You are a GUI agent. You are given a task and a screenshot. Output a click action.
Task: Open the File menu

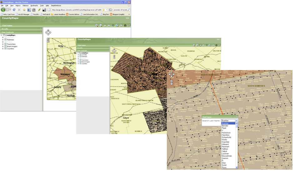coord(2,6)
